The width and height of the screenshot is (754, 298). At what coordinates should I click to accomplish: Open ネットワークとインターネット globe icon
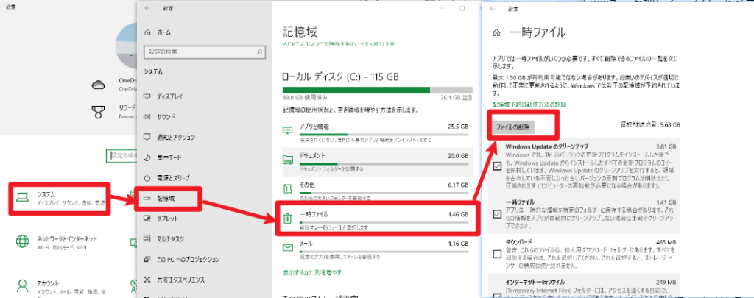tap(23, 241)
